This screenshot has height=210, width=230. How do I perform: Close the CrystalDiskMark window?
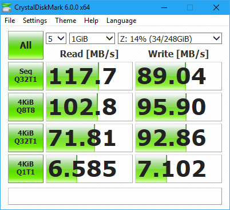(x=216, y=7)
